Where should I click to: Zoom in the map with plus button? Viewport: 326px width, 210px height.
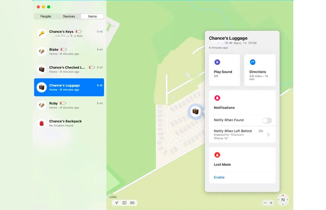[x=271, y=203]
